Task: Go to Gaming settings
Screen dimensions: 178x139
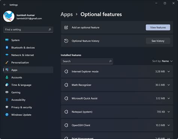Action: click(x=28, y=92)
